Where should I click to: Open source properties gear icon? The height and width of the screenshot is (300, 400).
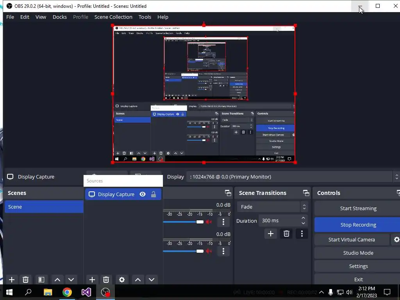pyautogui.click(x=122, y=280)
